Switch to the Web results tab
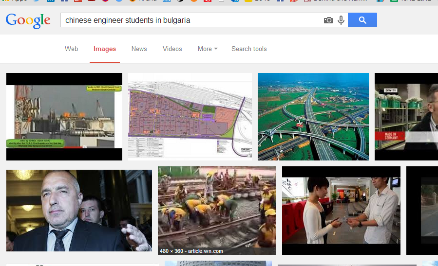The height and width of the screenshot is (266, 438). 72,49
